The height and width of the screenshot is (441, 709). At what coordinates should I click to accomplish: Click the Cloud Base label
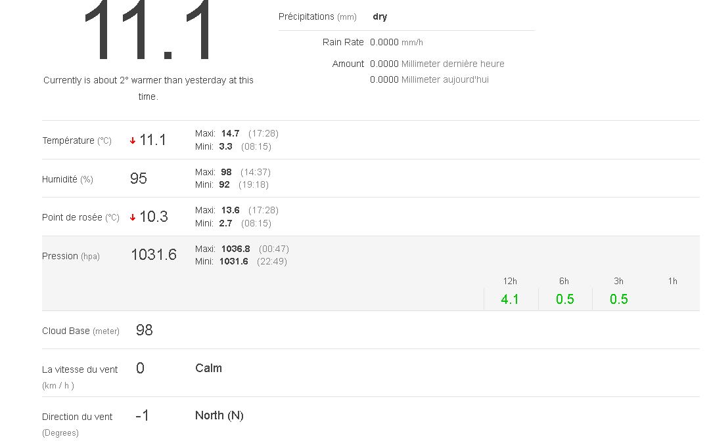66,331
